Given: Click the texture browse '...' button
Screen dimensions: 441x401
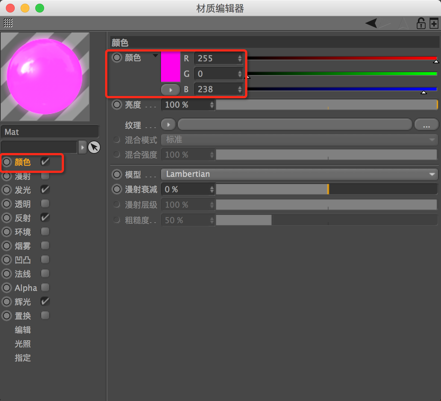Looking at the screenshot, I should pos(426,125).
